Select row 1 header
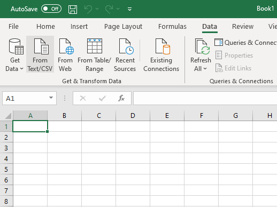 (6, 126)
